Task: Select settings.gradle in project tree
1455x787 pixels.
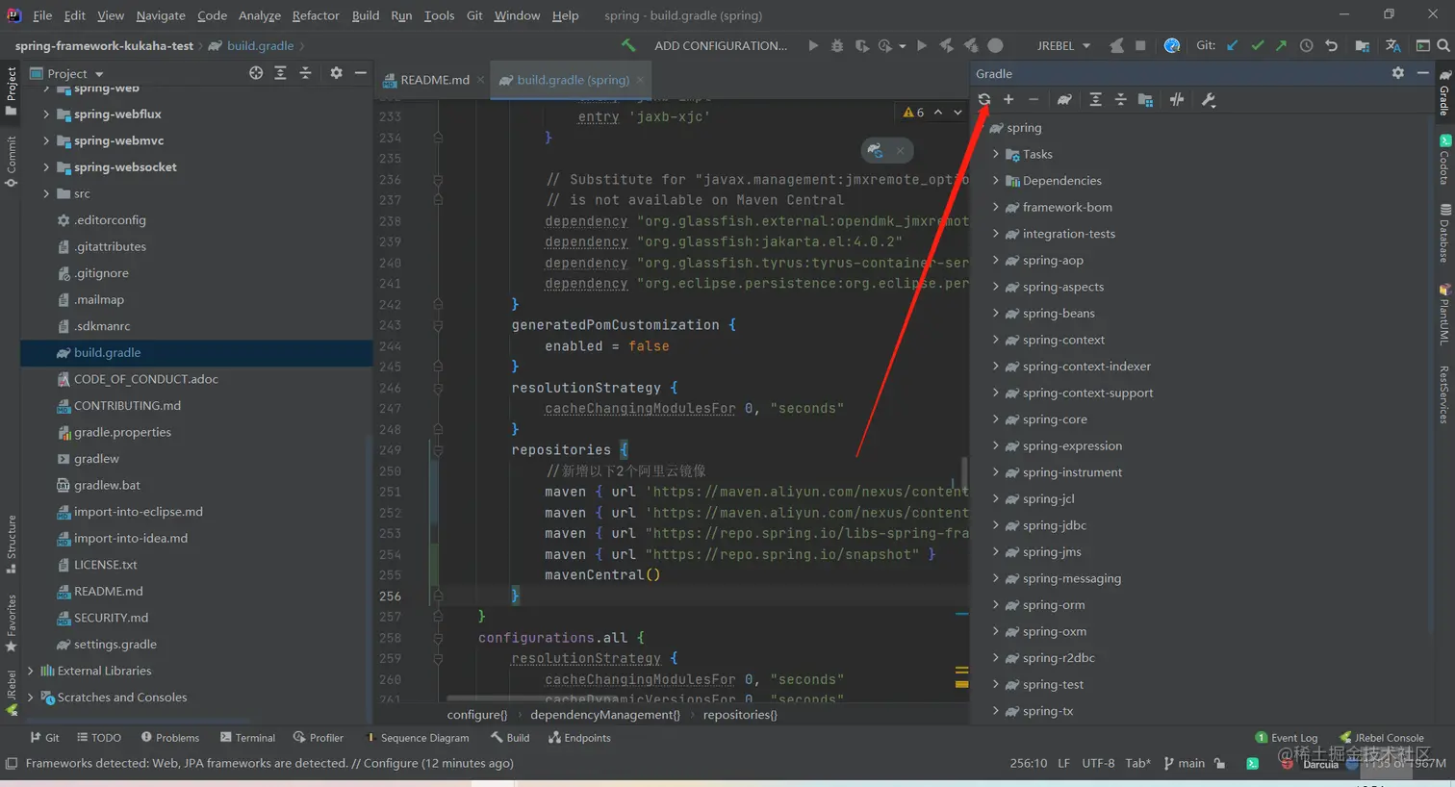Action: (x=115, y=645)
